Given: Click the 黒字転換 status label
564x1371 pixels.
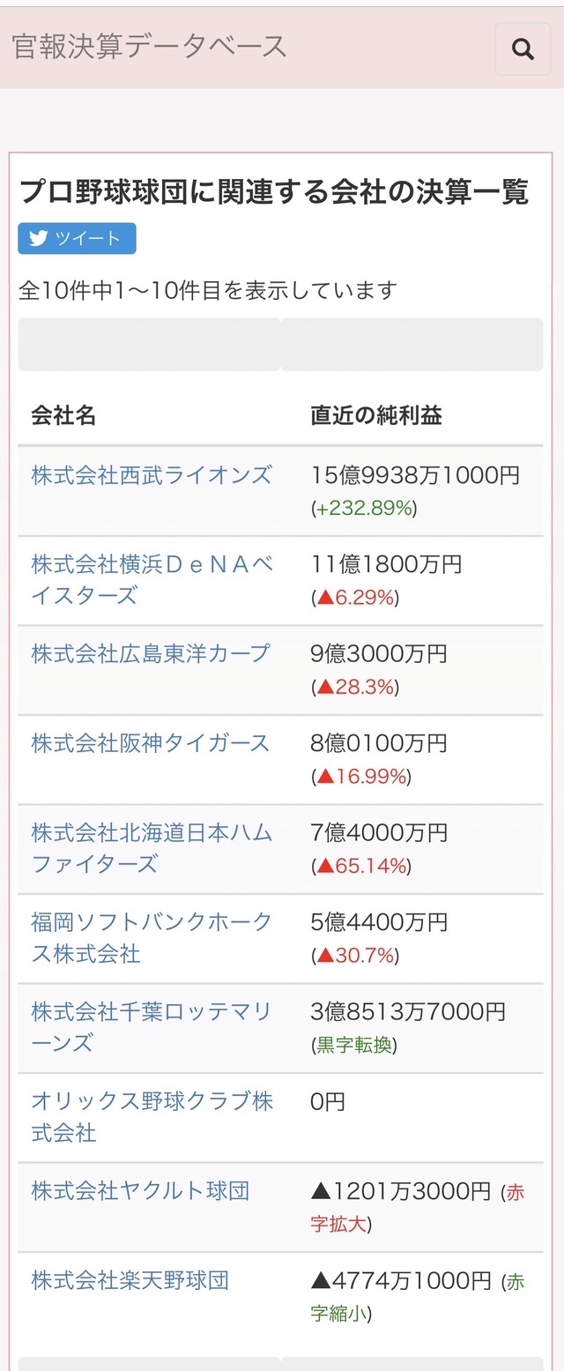Looking at the screenshot, I should point(353,1046).
